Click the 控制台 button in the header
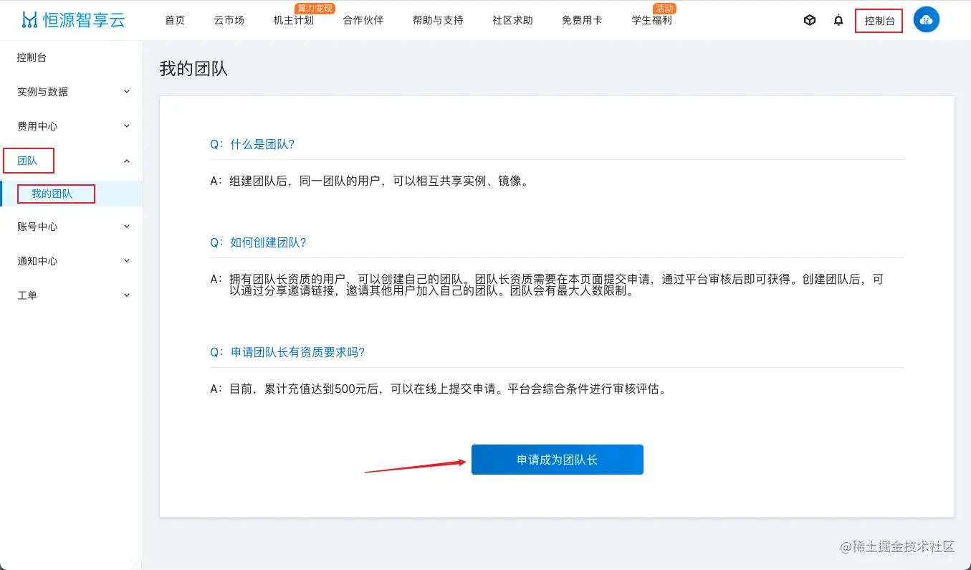This screenshot has height=570, width=971. [879, 21]
